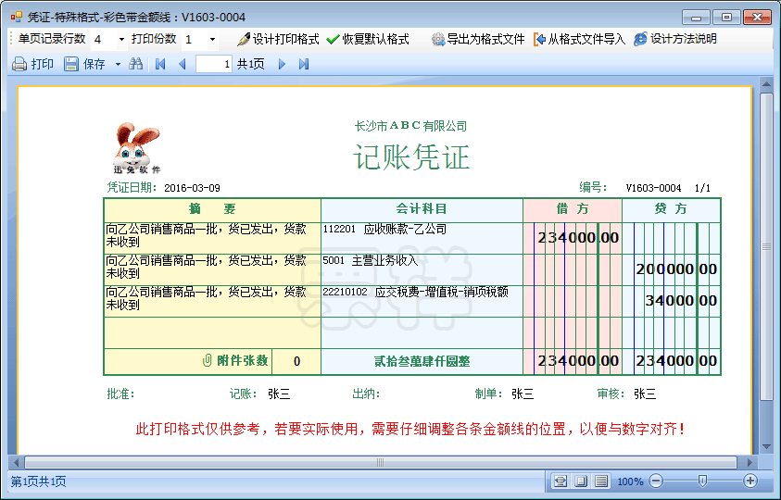Jump to the last page
The width and height of the screenshot is (781, 500).
[x=304, y=64]
